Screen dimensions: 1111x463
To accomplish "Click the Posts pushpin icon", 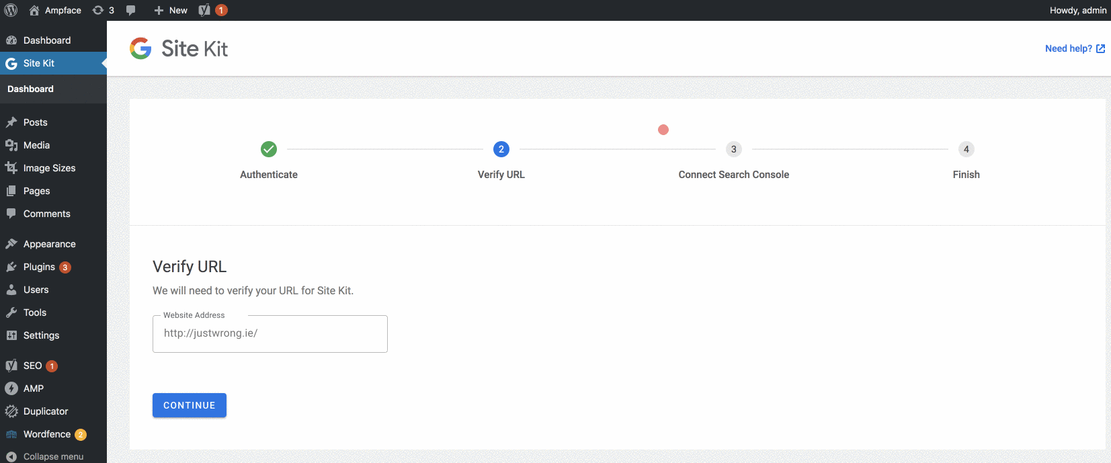I will (11, 122).
